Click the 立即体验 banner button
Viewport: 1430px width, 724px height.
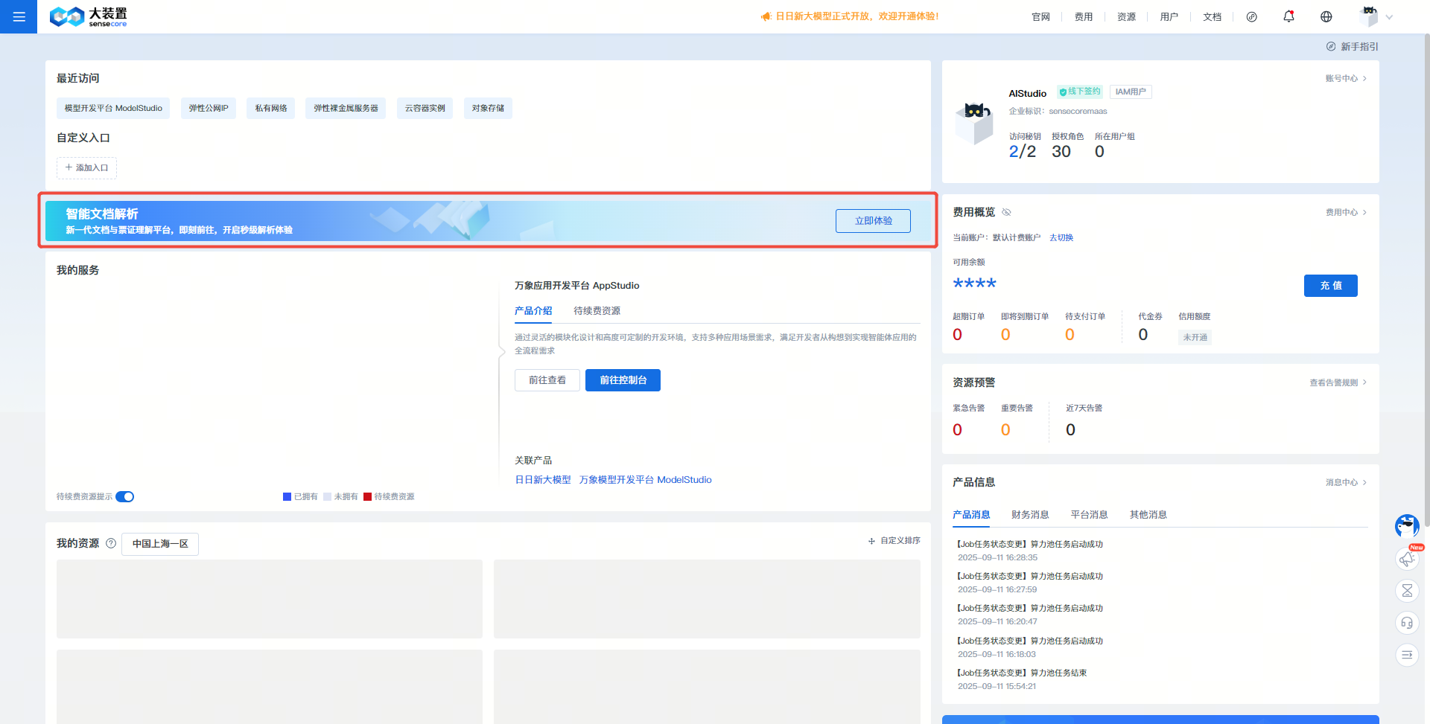pyautogui.click(x=873, y=221)
